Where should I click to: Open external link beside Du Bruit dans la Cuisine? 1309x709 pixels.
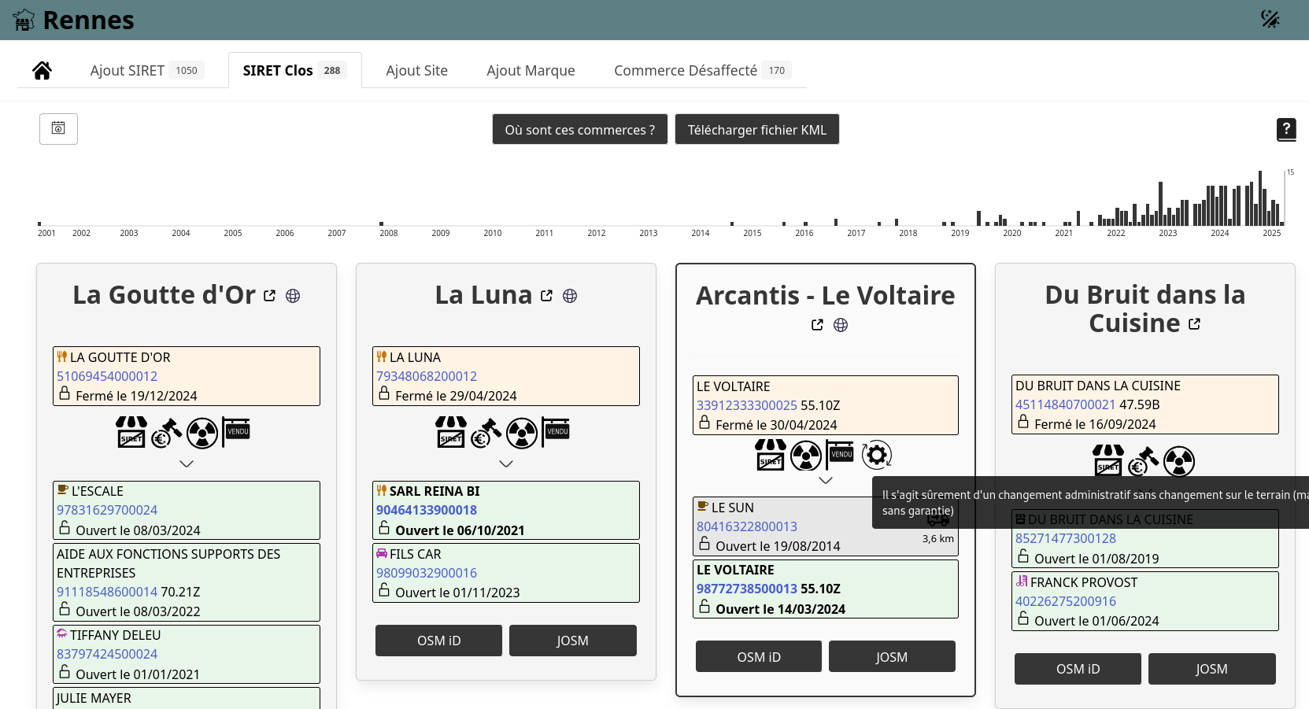click(x=1195, y=324)
